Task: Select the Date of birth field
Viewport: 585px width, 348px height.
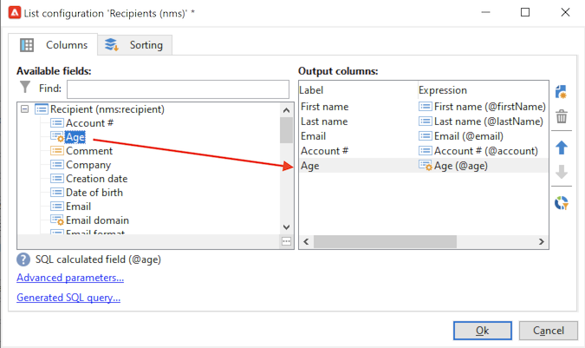Action: 94,193
